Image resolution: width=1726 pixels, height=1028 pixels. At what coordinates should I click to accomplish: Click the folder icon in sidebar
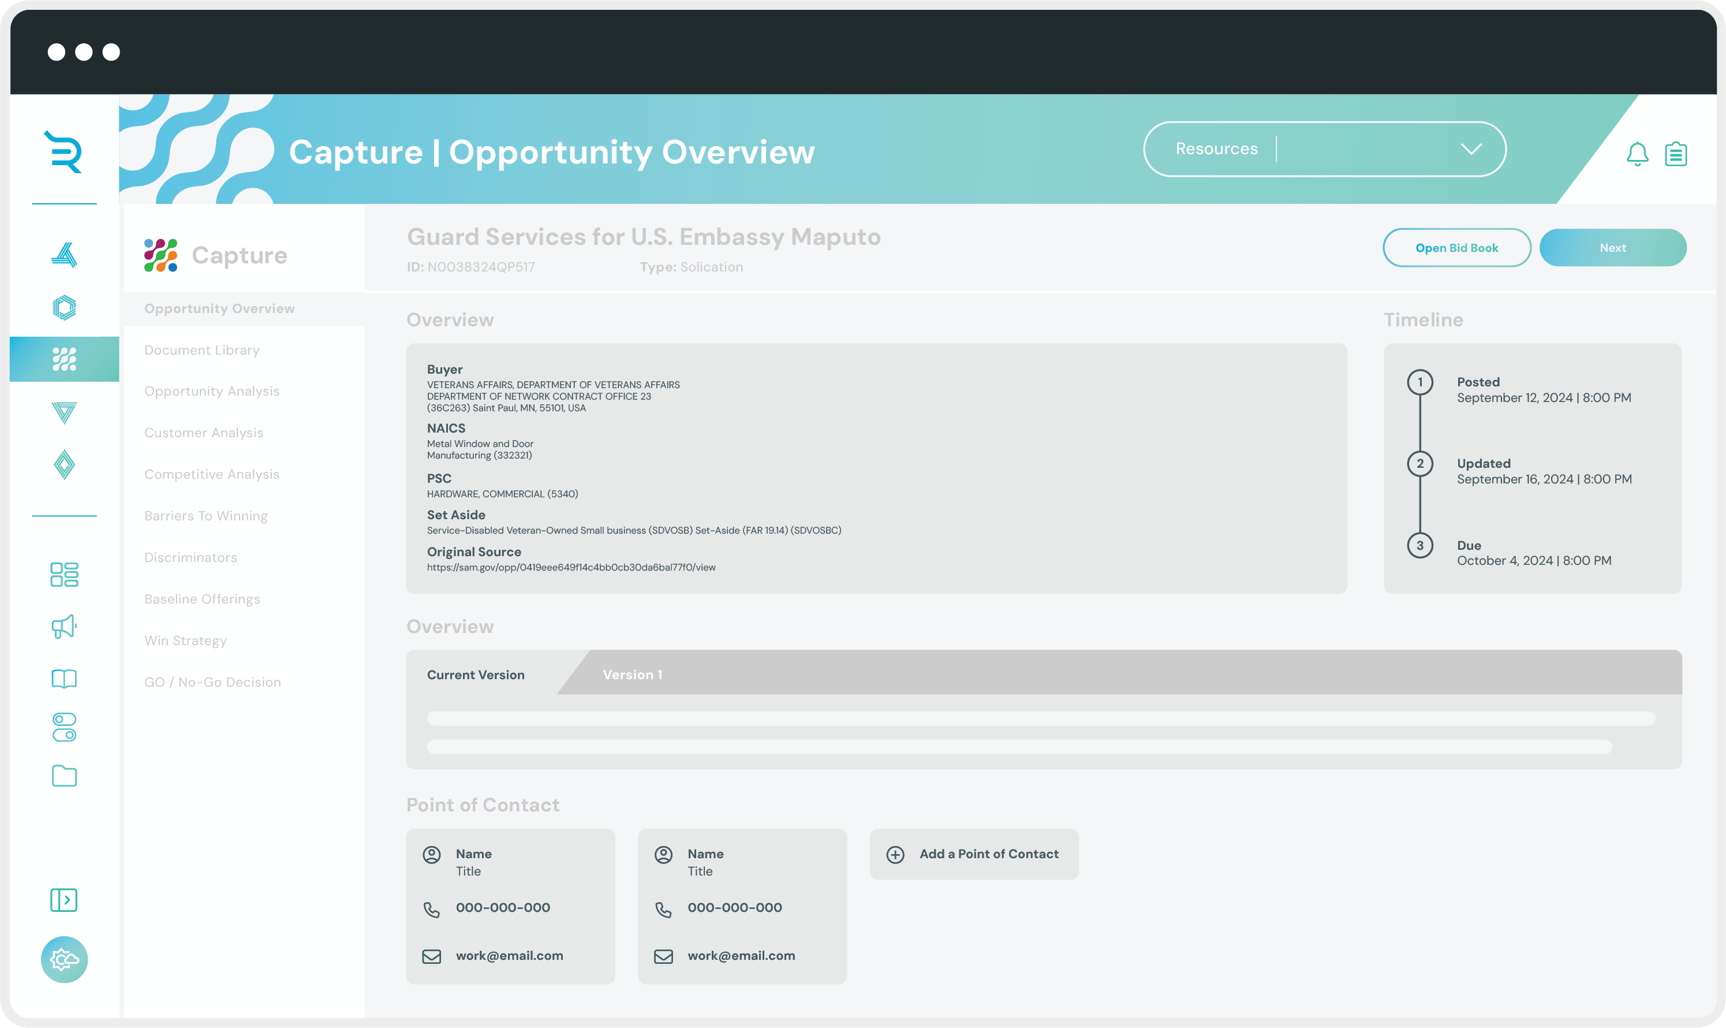pos(63,776)
